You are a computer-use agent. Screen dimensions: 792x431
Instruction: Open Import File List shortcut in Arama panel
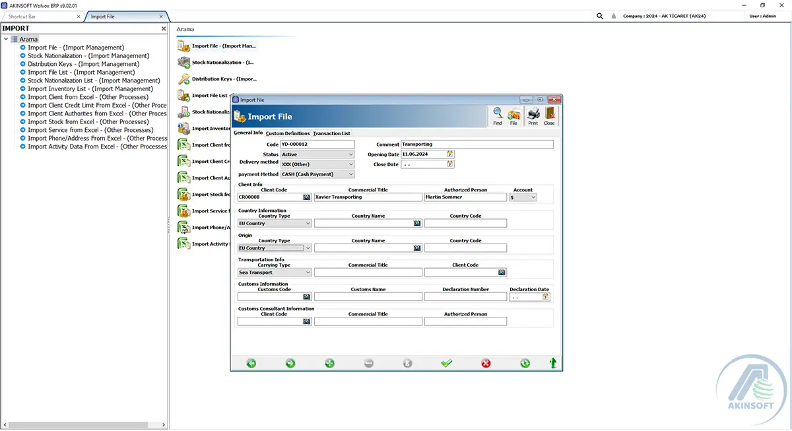pyautogui.click(x=203, y=96)
